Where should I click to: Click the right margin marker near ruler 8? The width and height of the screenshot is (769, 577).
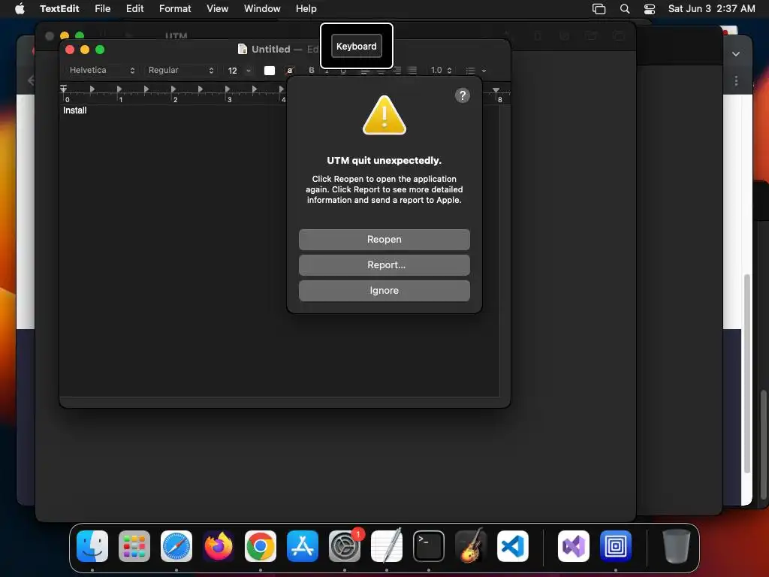tap(496, 90)
